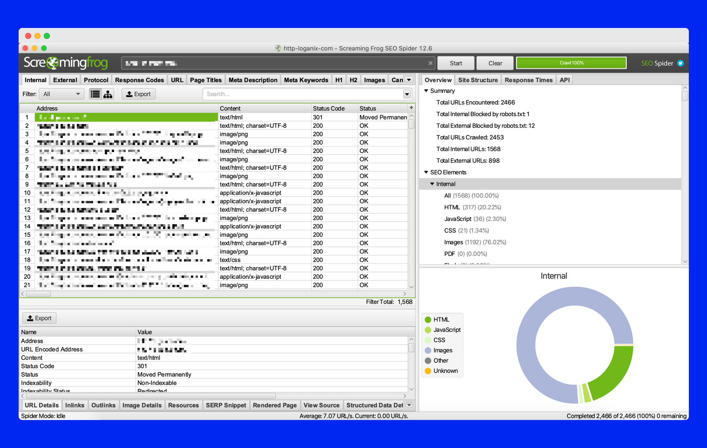Screen dimensions: 707x448
Task: Show more bottom tabs after Structured Data
Action: (x=409, y=406)
